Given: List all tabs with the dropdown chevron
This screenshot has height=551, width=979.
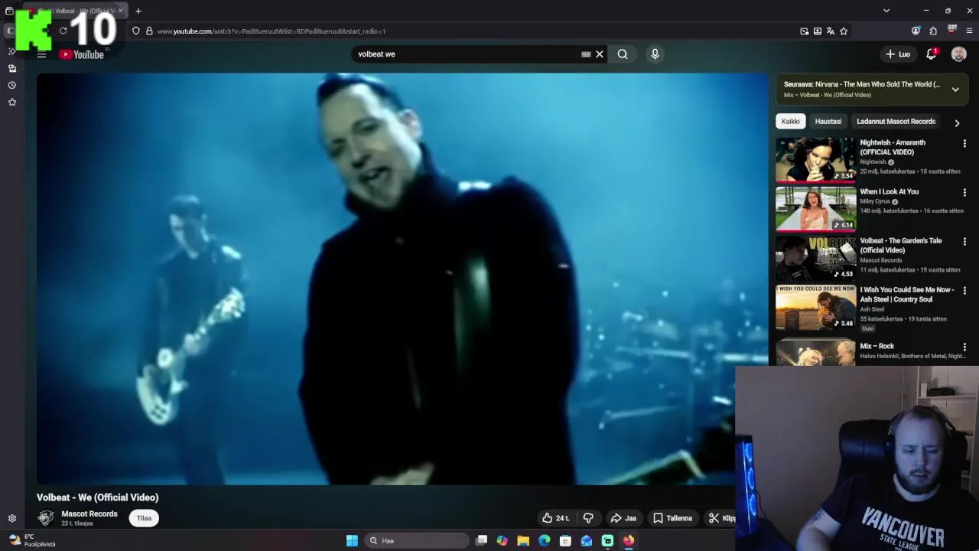Looking at the screenshot, I should [886, 11].
